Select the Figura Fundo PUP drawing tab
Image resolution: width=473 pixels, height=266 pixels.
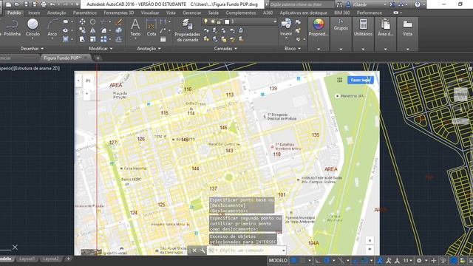pyautogui.click(x=62, y=58)
